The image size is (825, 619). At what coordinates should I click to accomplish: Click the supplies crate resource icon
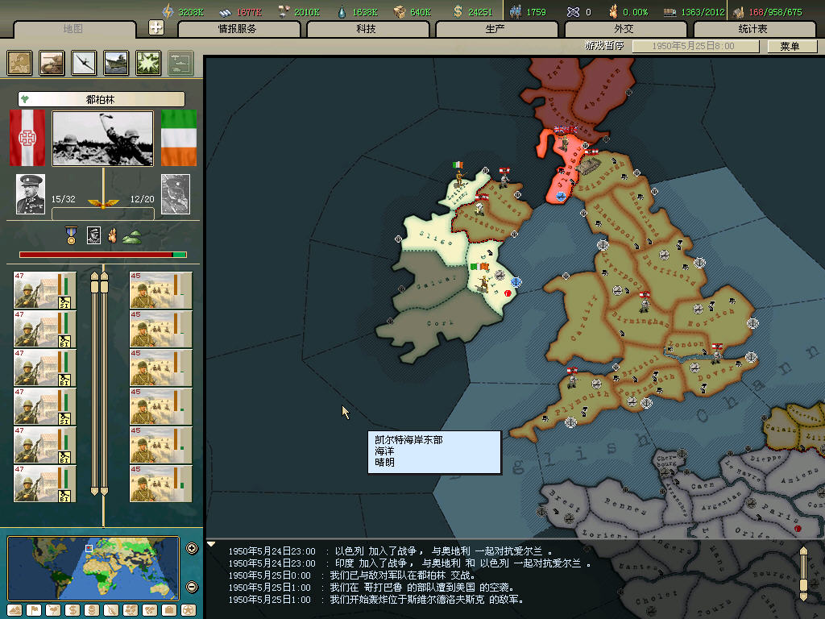coord(400,11)
